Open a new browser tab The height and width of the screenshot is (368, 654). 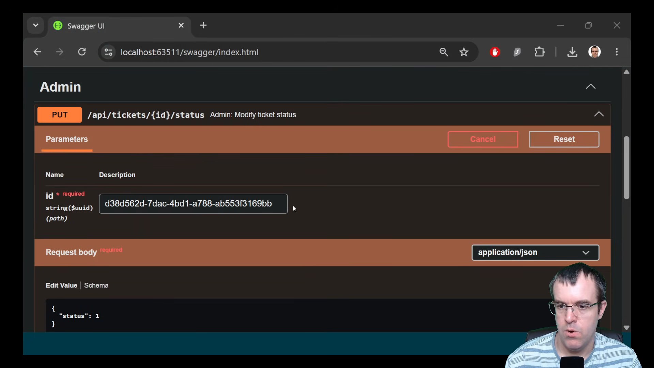pos(203,25)
